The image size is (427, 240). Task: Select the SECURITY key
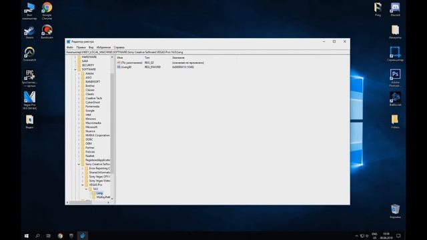87,65
